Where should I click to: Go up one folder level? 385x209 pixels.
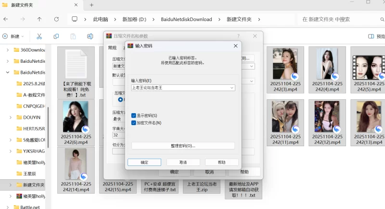(39, 19)
